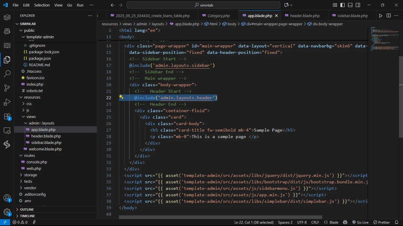The height and width of the screenshot is (226, 403).
Task: Click the siminlab command center search box
Action: 203,5
